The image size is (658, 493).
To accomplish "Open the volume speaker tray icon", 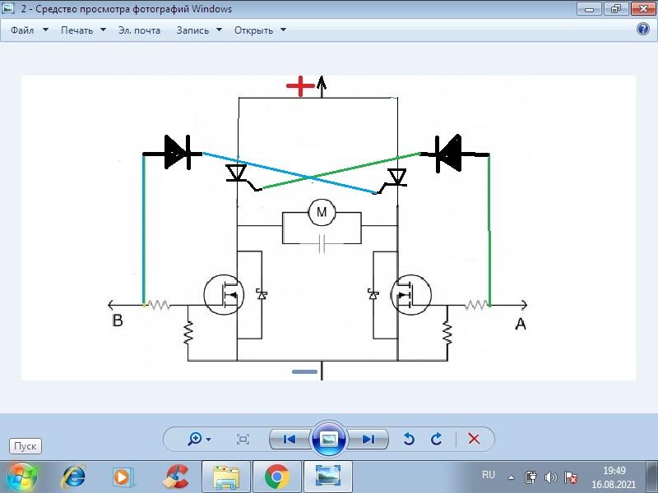I will (x=550, y=477).
